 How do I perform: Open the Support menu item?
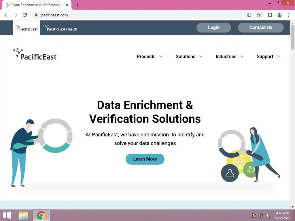(x=265, y=57)
